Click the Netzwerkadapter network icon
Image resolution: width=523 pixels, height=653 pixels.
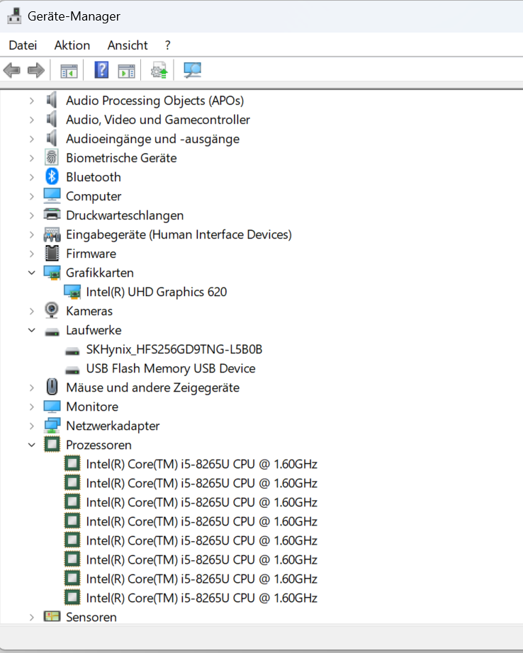pyautogui.click(x=52, y=426)
